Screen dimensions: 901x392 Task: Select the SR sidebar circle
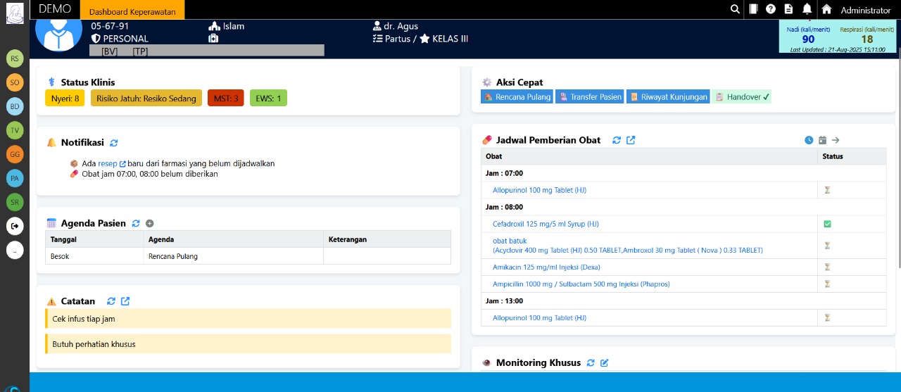pyautogui.click(x=15, y=203)
